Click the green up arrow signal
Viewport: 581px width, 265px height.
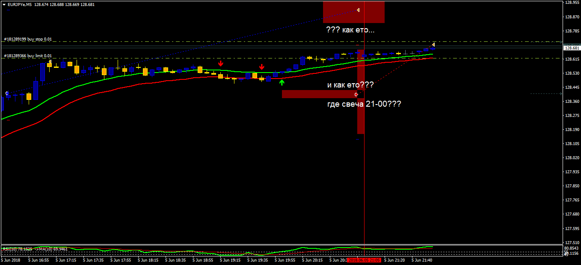282,82
